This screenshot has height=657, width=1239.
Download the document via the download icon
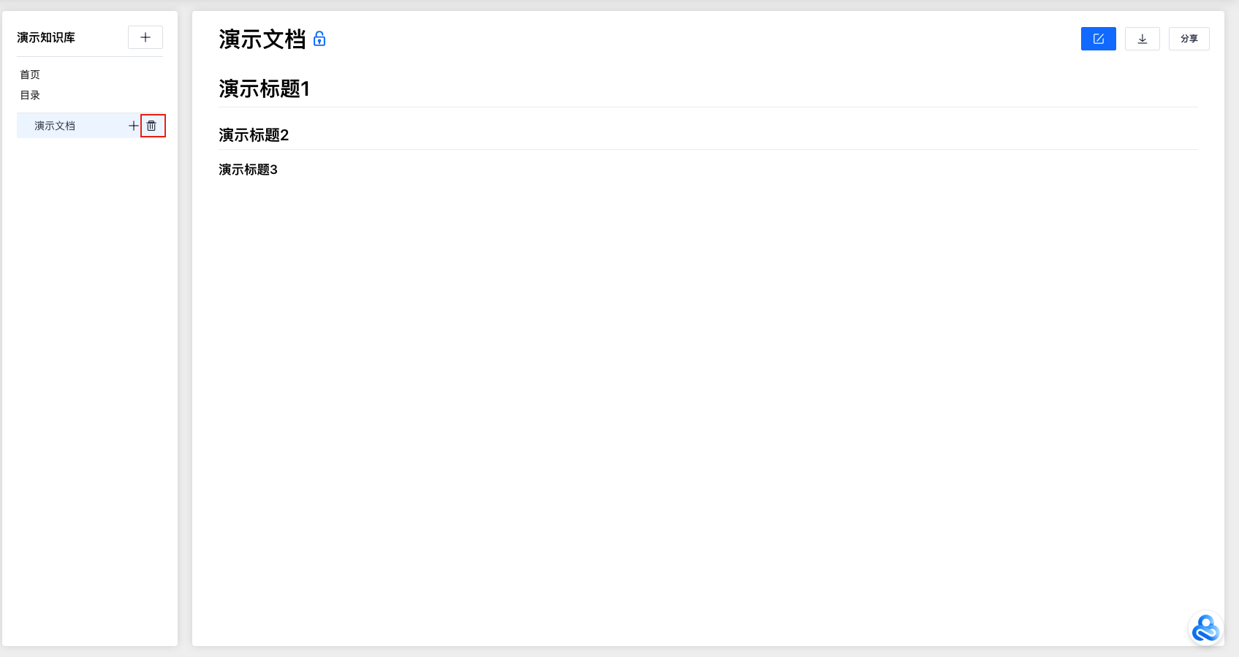point(1142,39)
